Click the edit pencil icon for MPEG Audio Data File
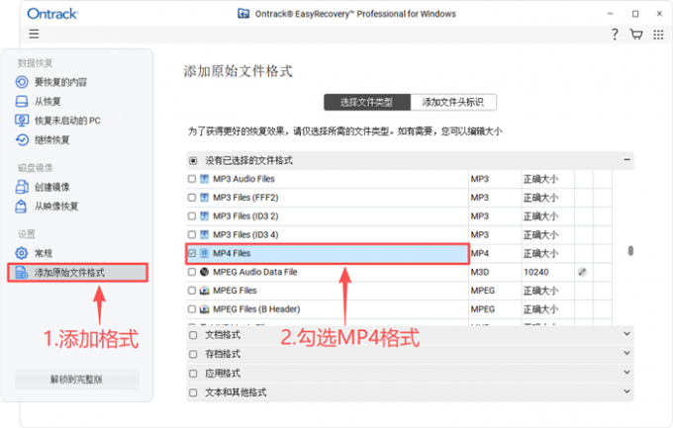673x428 pixels. [582, 272]
